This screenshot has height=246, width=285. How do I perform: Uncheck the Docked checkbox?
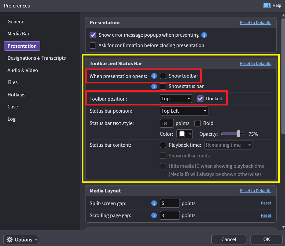(200, 99)
